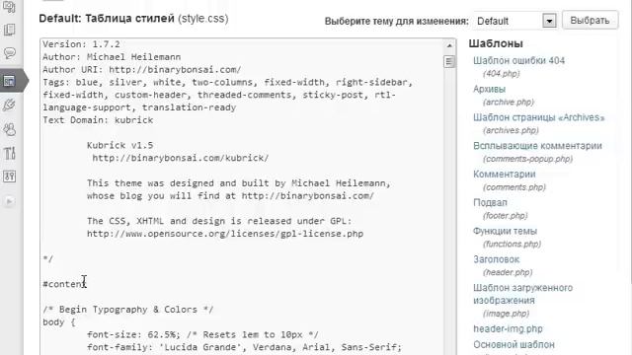The height and width of the screenshot is (355, 632).
Task: Open the Media menu icon in sidebar
Action: 9,7
